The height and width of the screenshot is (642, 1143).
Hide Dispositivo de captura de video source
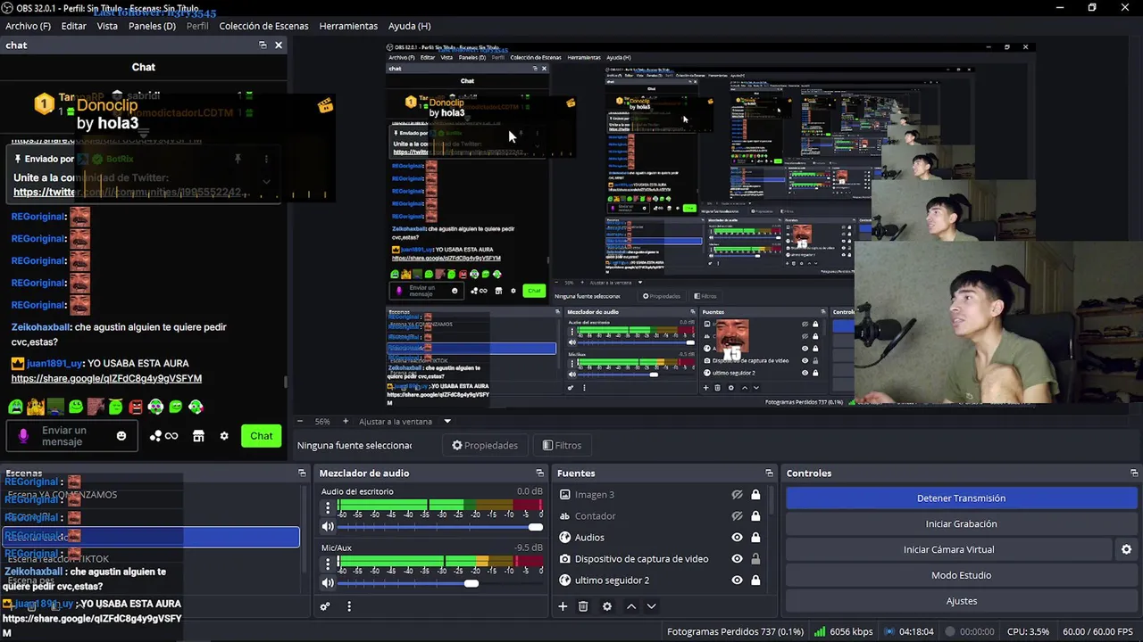coord(737,559)
